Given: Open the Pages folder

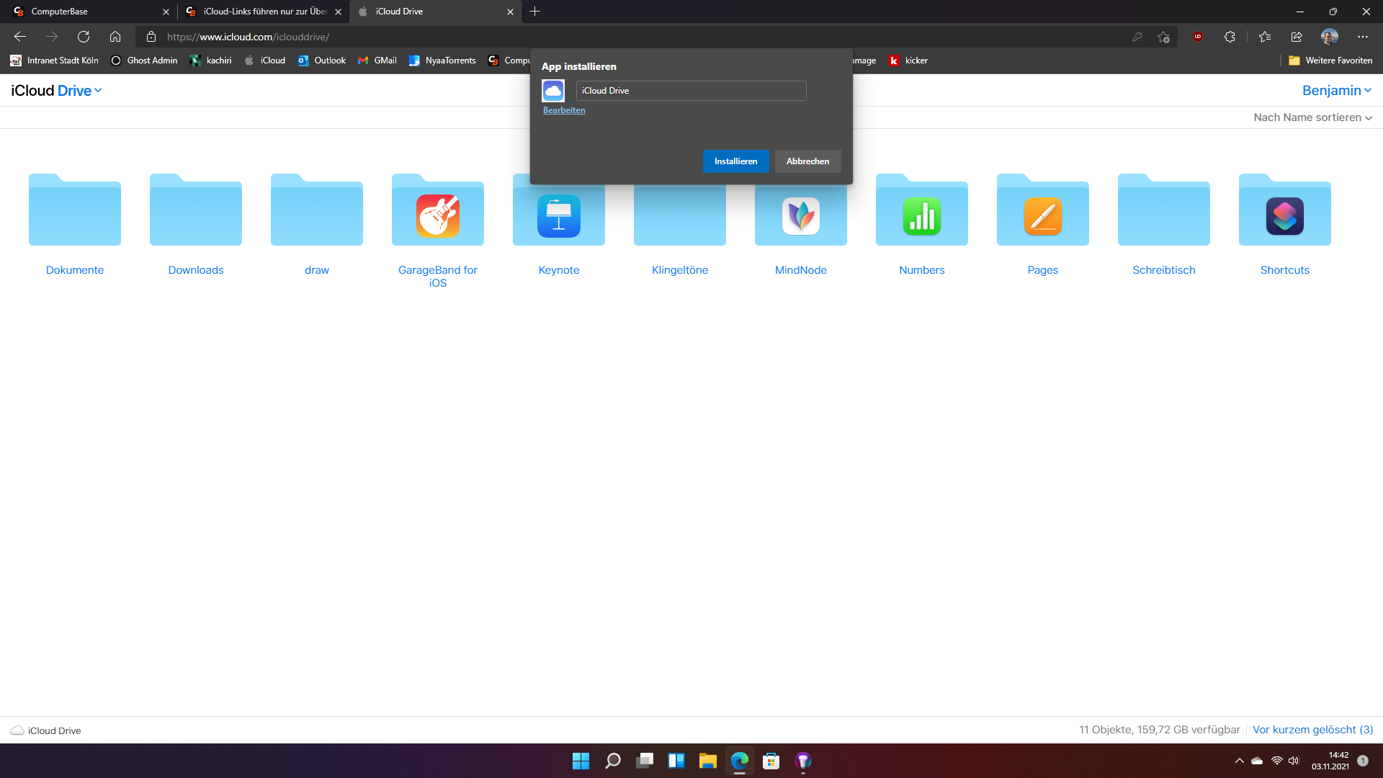Looking at the screenshot, I should pos(1043,216).
